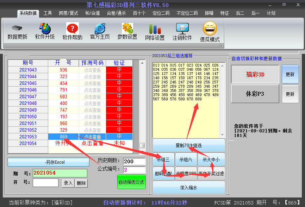Open the 和/合值 tab

pos(92,13)
